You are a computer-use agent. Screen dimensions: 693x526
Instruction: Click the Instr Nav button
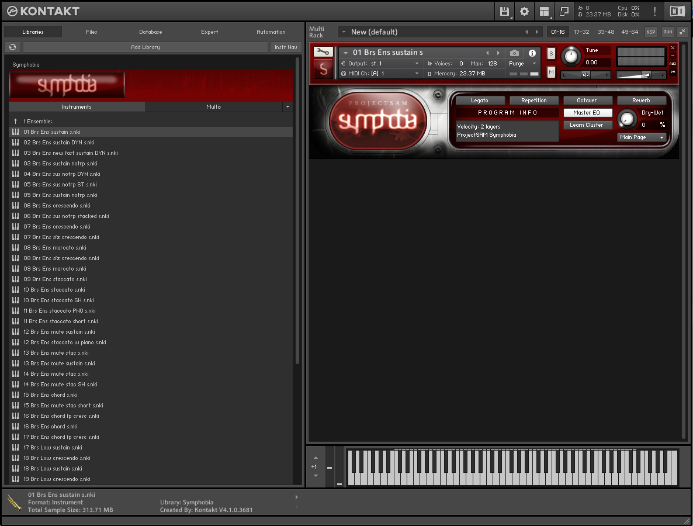[286, 47]
